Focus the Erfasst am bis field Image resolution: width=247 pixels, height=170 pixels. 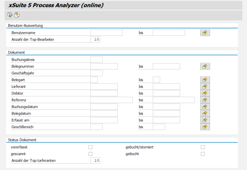166,120
